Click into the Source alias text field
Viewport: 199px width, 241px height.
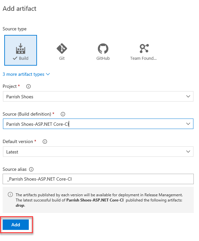click(98, 179)
